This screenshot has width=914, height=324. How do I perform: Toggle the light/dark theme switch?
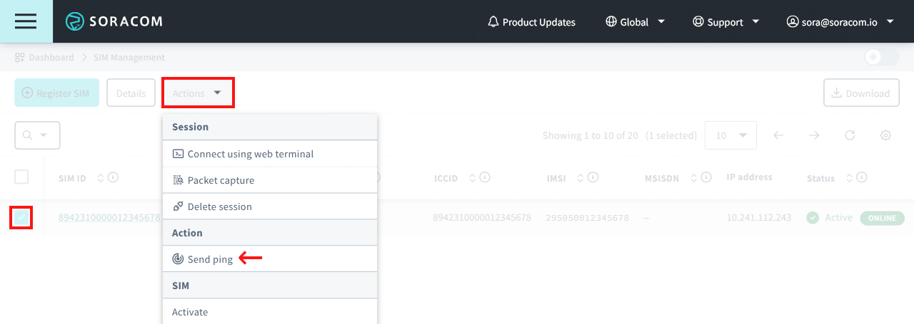(x=881, y=58)
